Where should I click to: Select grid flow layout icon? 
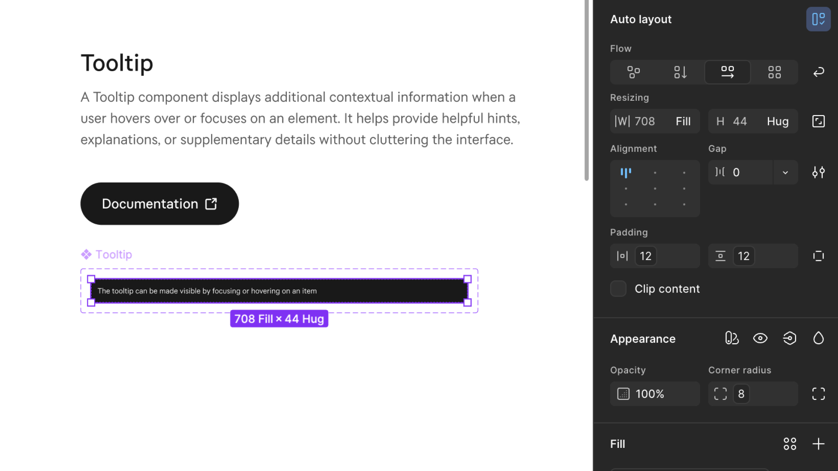click(x=775, y=72)
